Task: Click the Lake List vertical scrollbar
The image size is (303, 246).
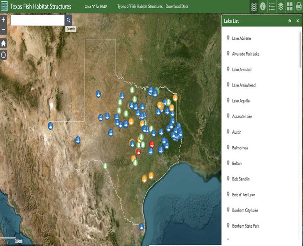Action: [300, 50]
